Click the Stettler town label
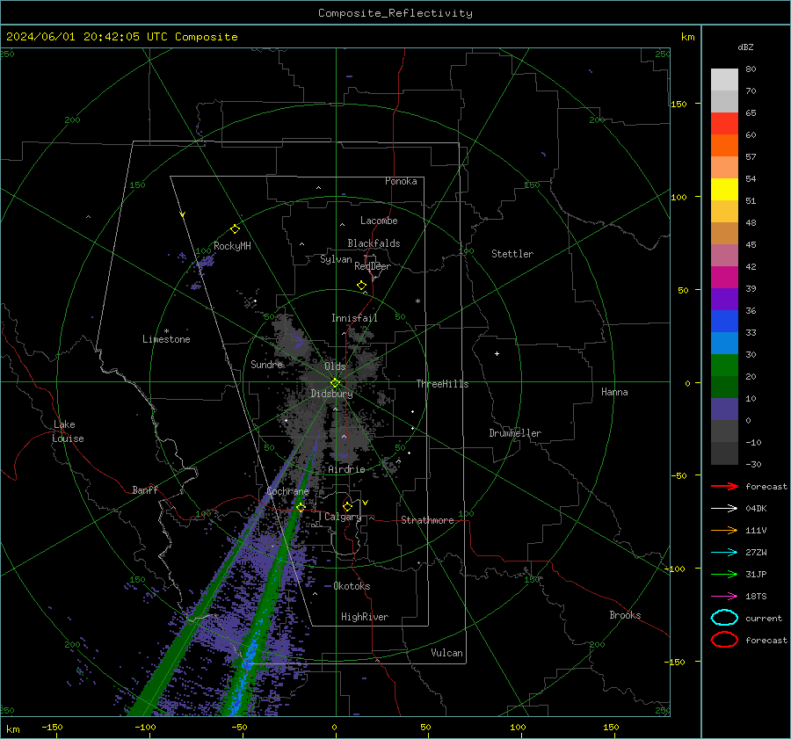The image size is (791, 739). tap(512, 254)
